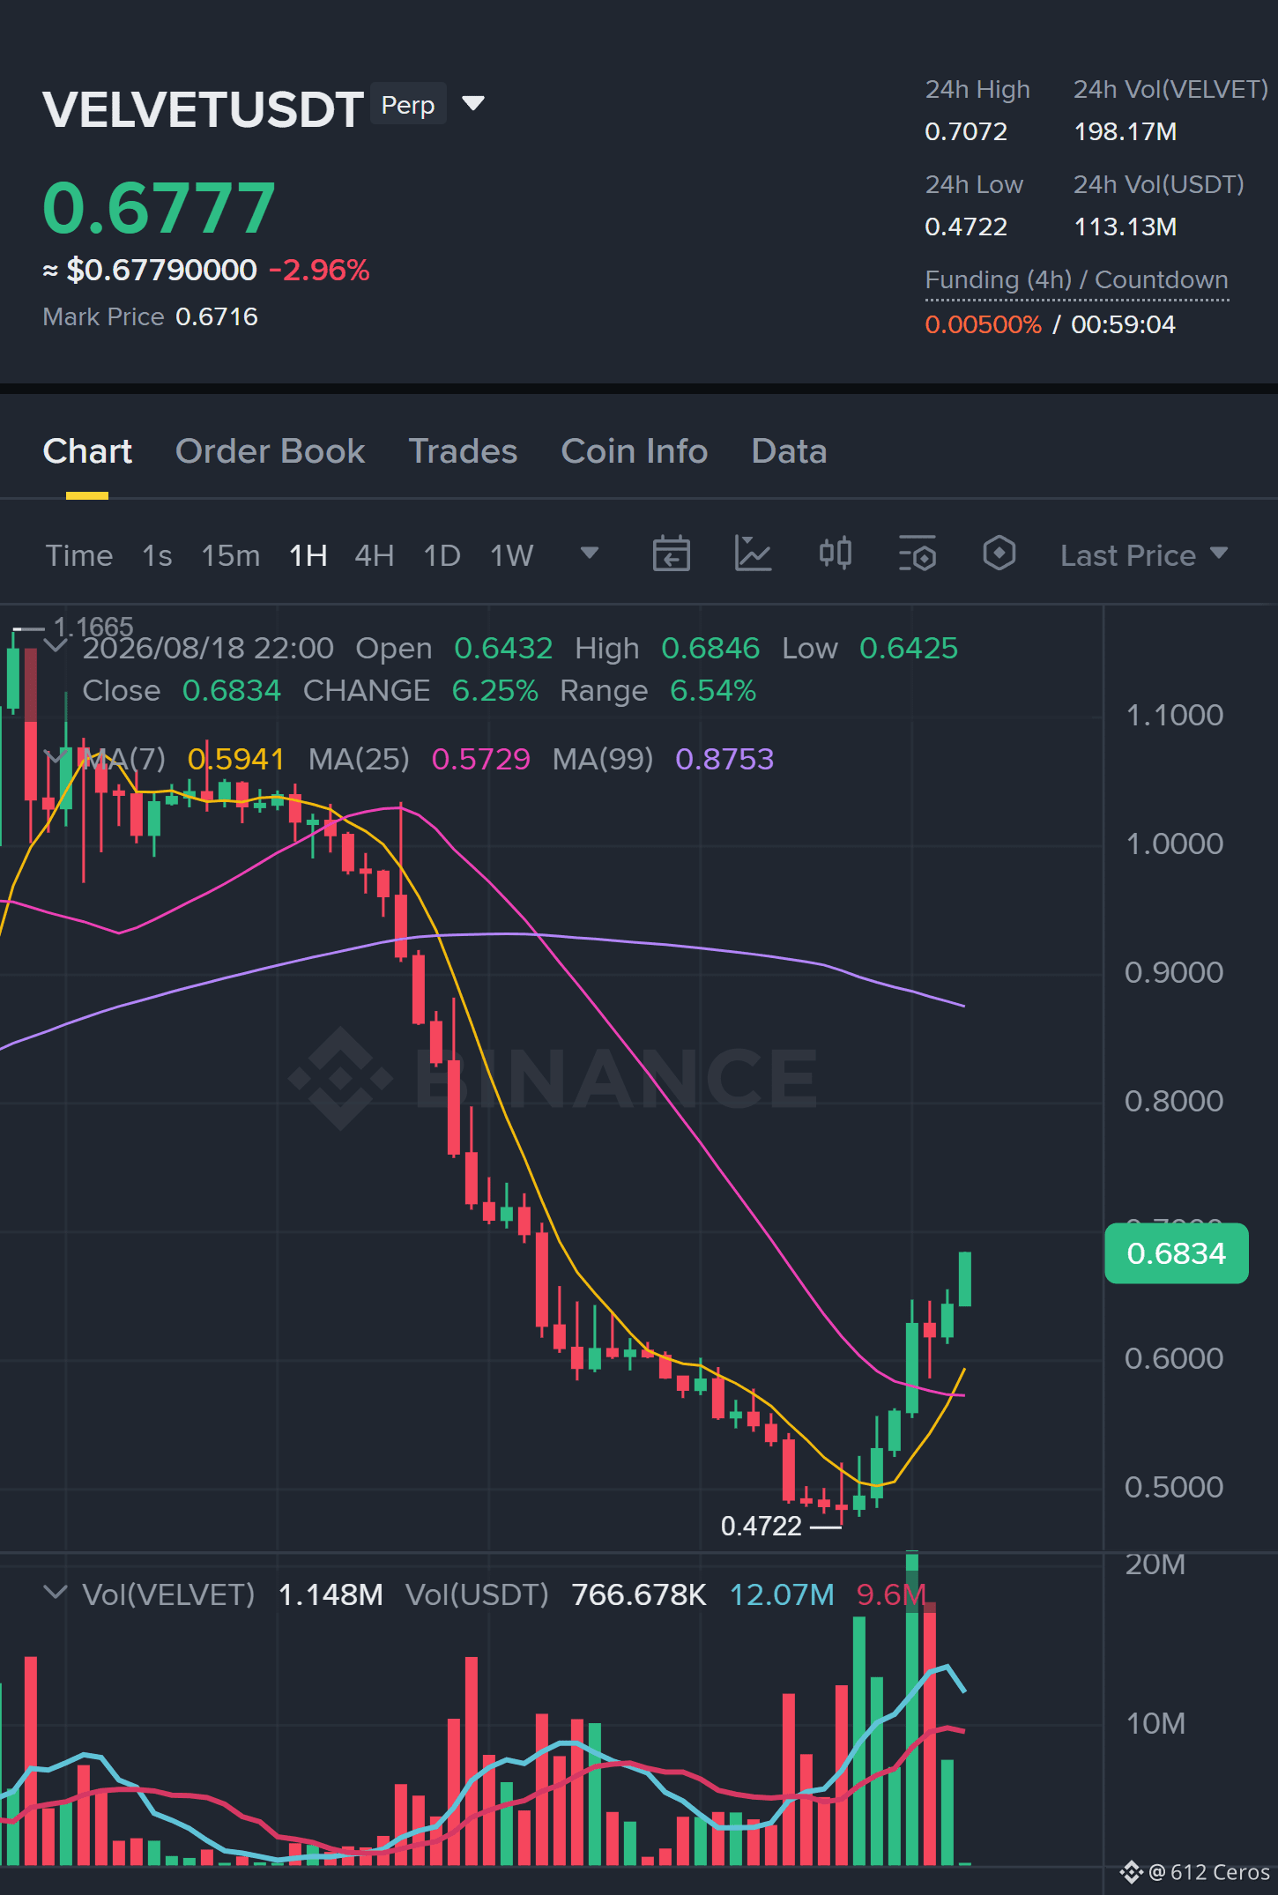Tap the Close 0.6834 value in candle info

click(231, 690)
